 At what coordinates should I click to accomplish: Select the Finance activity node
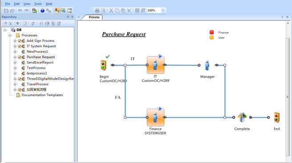click(155, 118)
